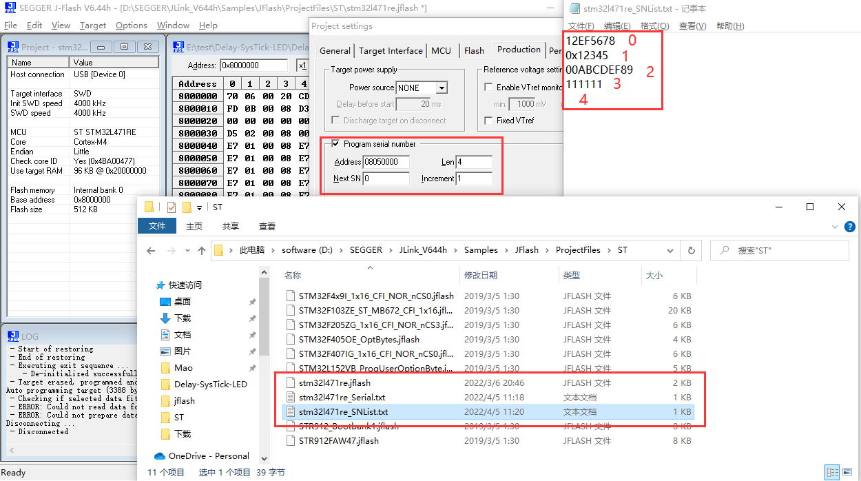Click the blue Help icon in Explorer ribbon
The width and height of the screenshot is (861, 481).
tap(849, 226)
